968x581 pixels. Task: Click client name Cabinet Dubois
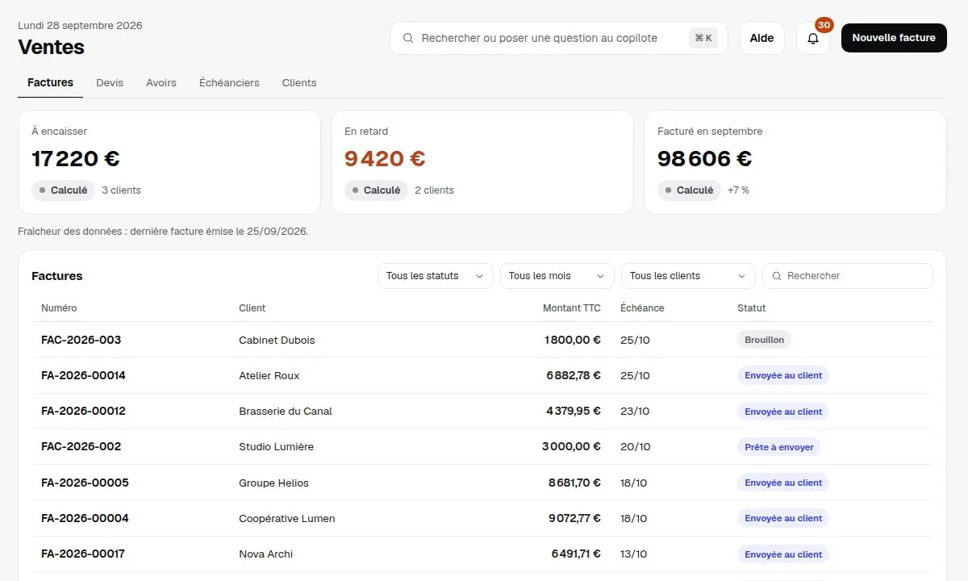277,340
